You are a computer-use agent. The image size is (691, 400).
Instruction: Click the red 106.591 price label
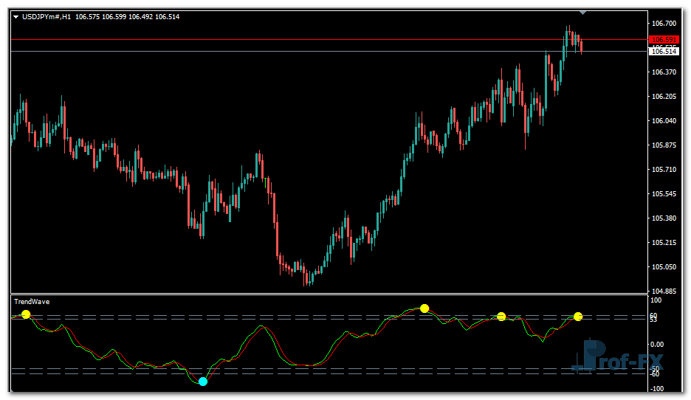664,40
